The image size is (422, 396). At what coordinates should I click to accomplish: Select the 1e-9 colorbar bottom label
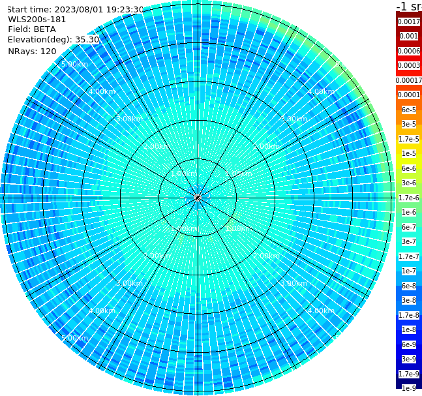(x=409, y=388)
